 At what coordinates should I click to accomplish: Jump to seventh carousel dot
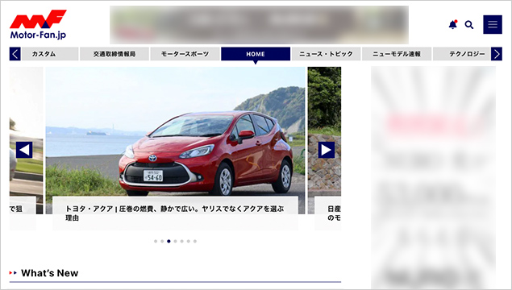[195, 242]
